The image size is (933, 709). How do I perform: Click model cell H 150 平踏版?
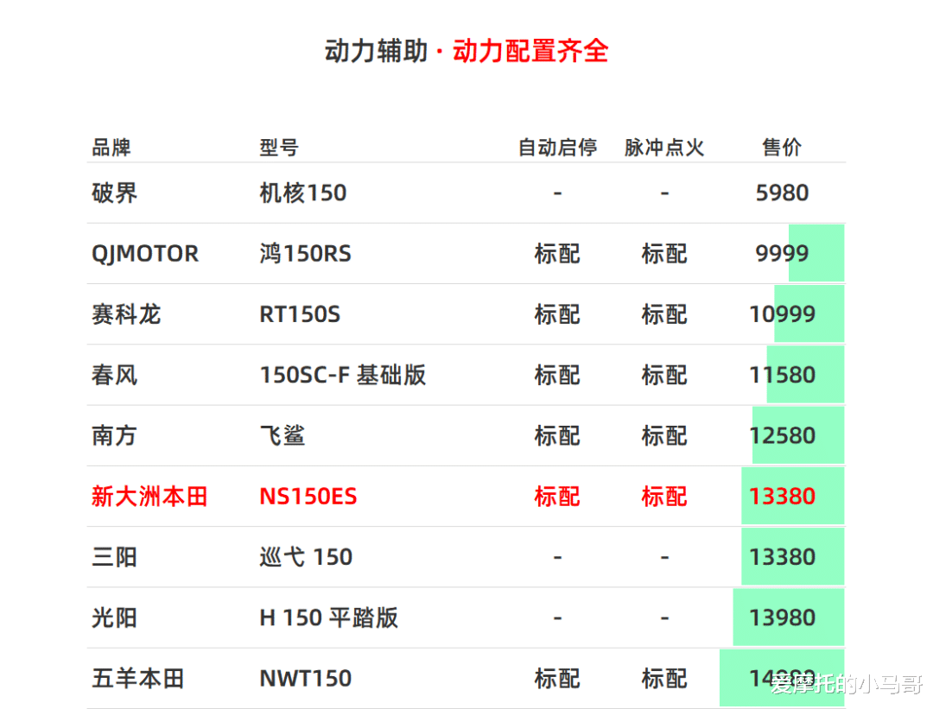coord(328,617)
